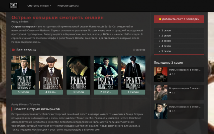Screen dimensions: 214x134
Task: Open the Season 5 poster thumbnail
Action: pos(23,73)
